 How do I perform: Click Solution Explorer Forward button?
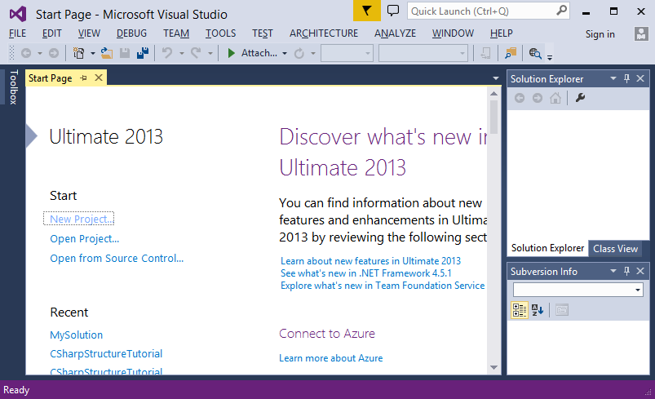point(538,98)
